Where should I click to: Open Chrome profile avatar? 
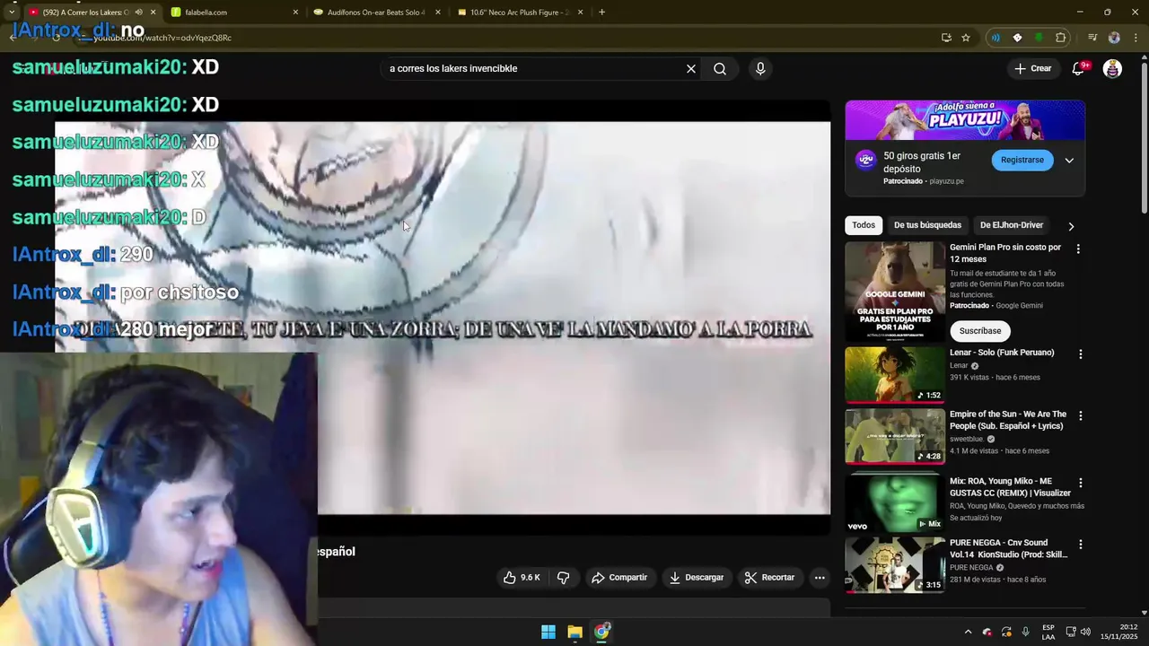tap(1114, 38)
